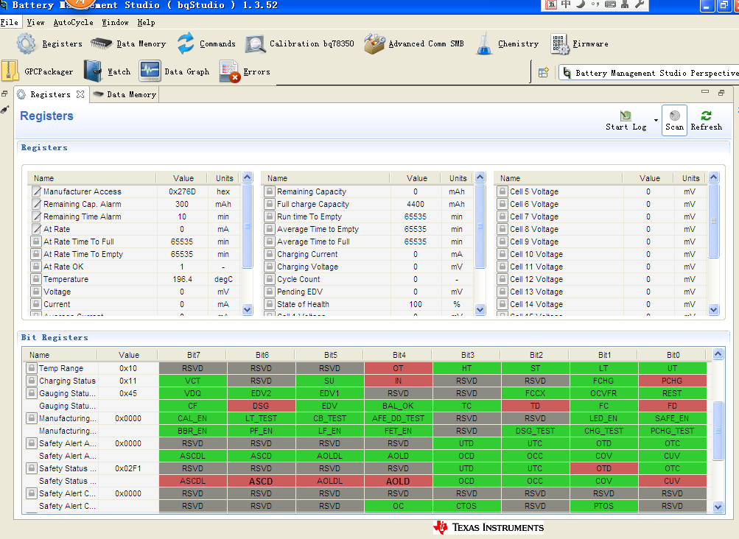Open the Commands arrows icon

[x=186, y=43]
